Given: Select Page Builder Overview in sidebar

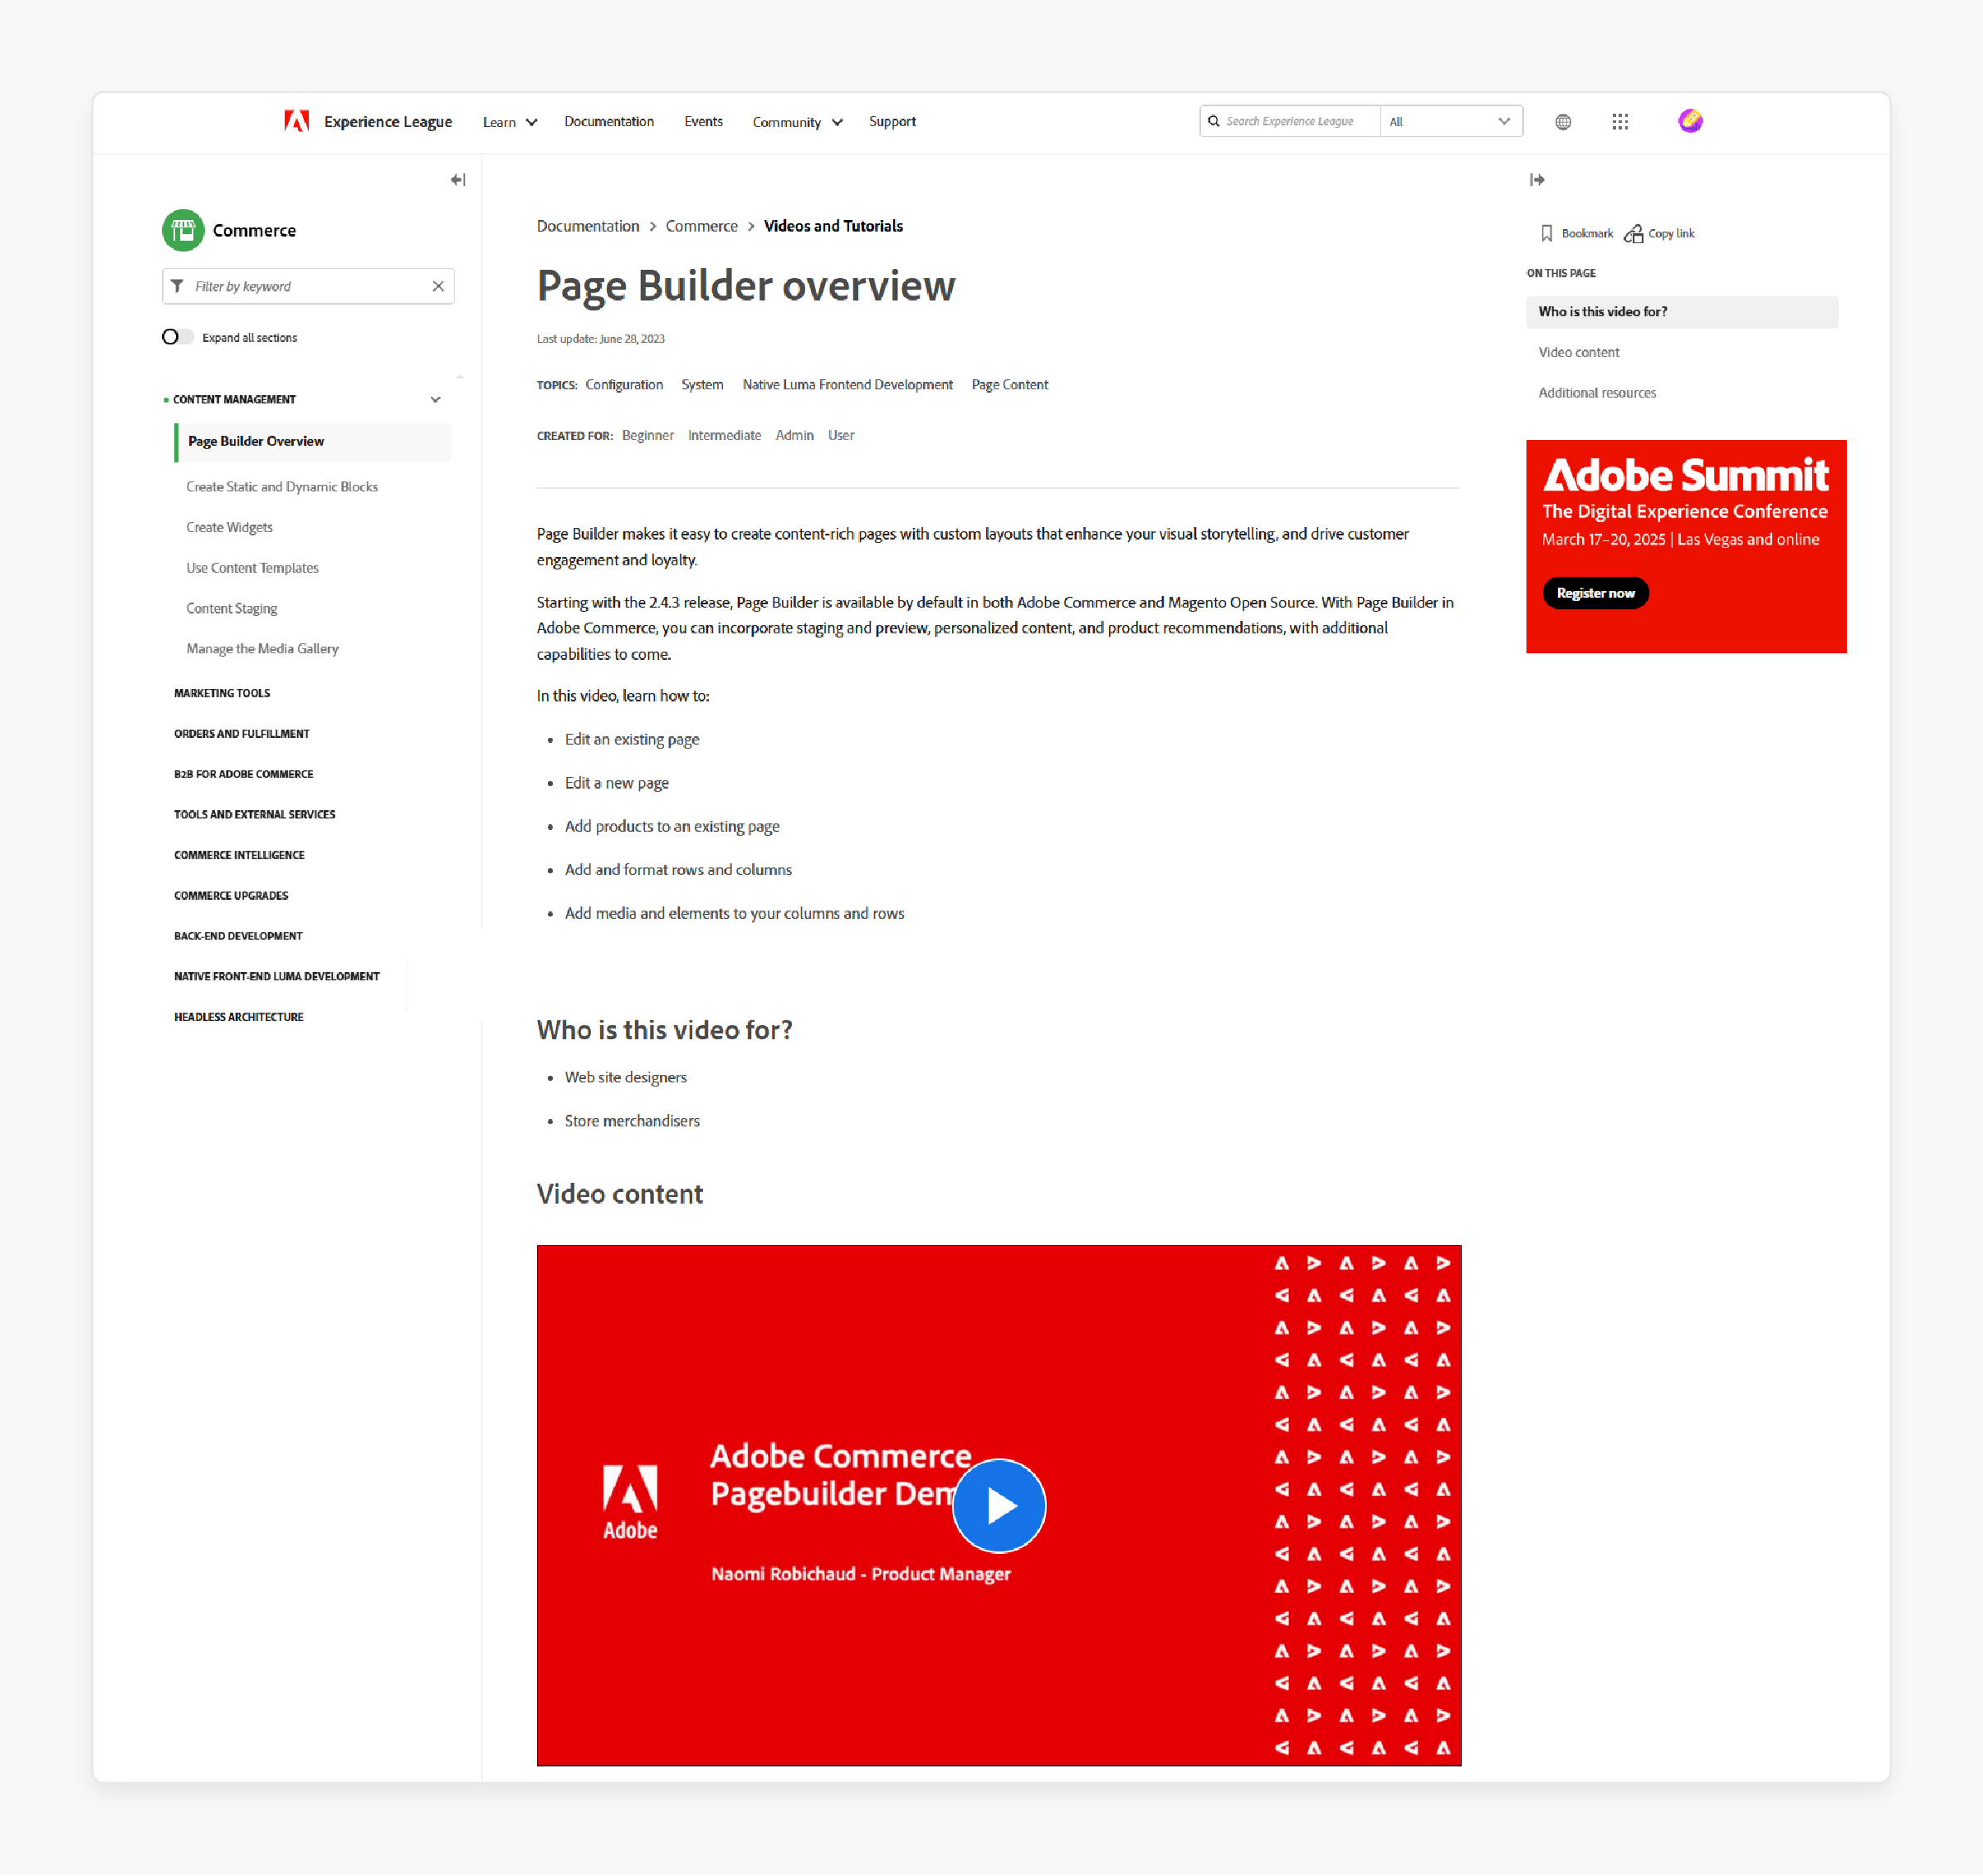Looking at the screenshot, I should click(313, 442).
